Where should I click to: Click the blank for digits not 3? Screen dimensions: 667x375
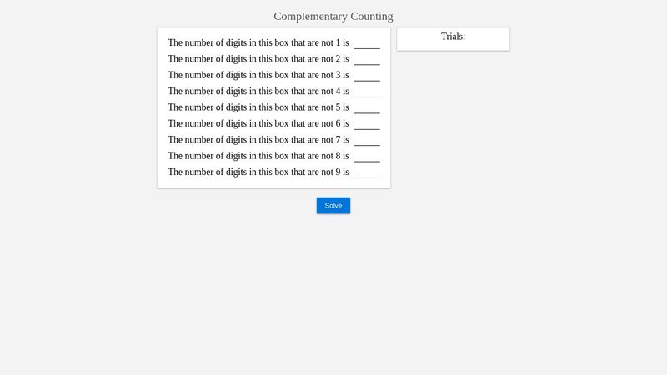(x=367, y=76)
